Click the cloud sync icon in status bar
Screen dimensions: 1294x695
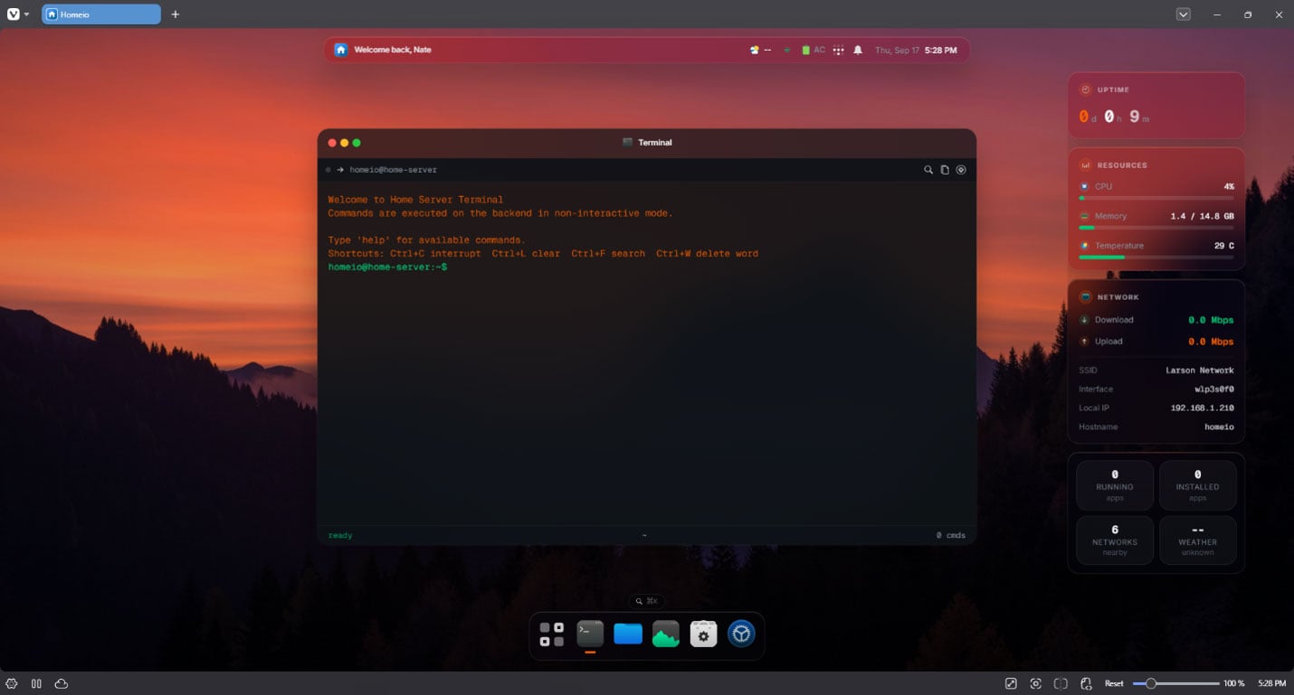(x=62, y=684)
